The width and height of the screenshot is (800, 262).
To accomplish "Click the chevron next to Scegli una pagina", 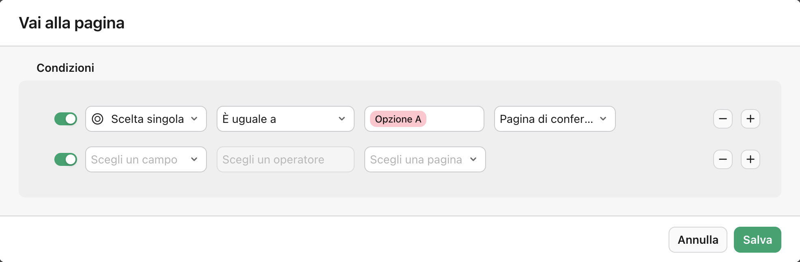I will pos(474,159).
